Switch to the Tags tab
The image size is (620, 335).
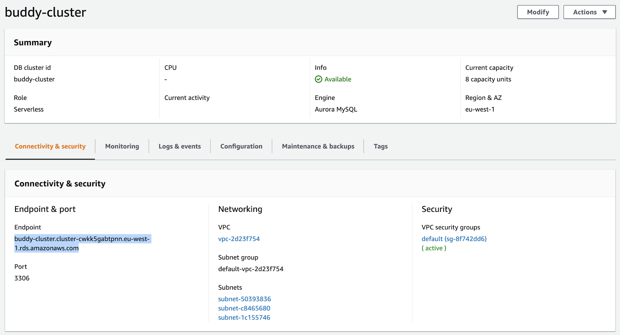click(x=381, y=146)
